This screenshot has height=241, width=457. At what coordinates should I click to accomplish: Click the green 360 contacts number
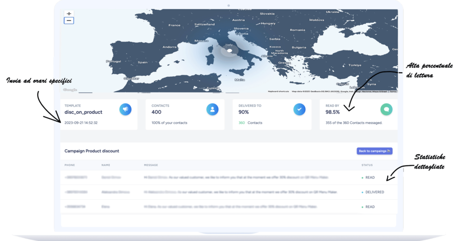[x=241, y=123]
